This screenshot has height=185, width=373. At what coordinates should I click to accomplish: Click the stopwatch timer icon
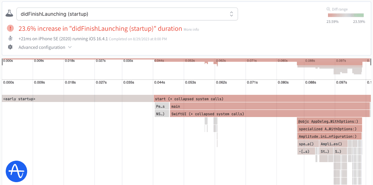pos(10,38)
